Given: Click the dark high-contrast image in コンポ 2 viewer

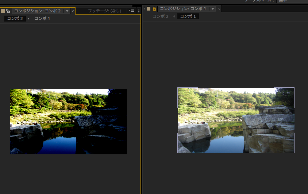Looking at the screenshot, I should point(69,122).
